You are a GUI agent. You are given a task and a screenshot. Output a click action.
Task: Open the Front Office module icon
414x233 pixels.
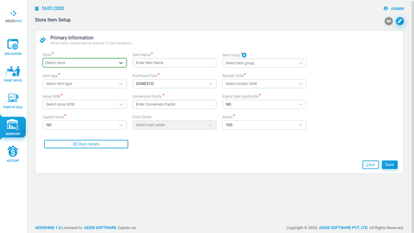pos(13,72)
